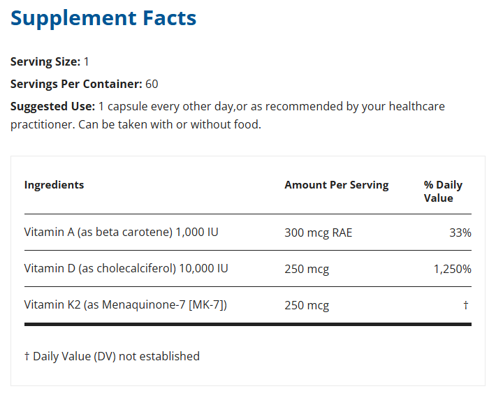The image size is (496, 398).
Task: Click the 33% daily value
Action: 460,233
